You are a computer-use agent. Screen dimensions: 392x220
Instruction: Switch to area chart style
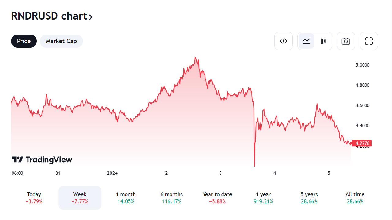click(x=306, y=41)
